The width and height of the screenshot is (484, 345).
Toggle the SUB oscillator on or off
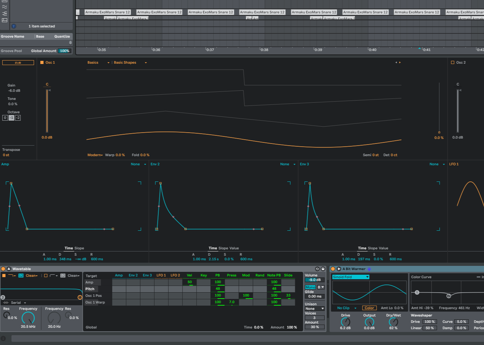pyautogui.click(x=18, y=63)
